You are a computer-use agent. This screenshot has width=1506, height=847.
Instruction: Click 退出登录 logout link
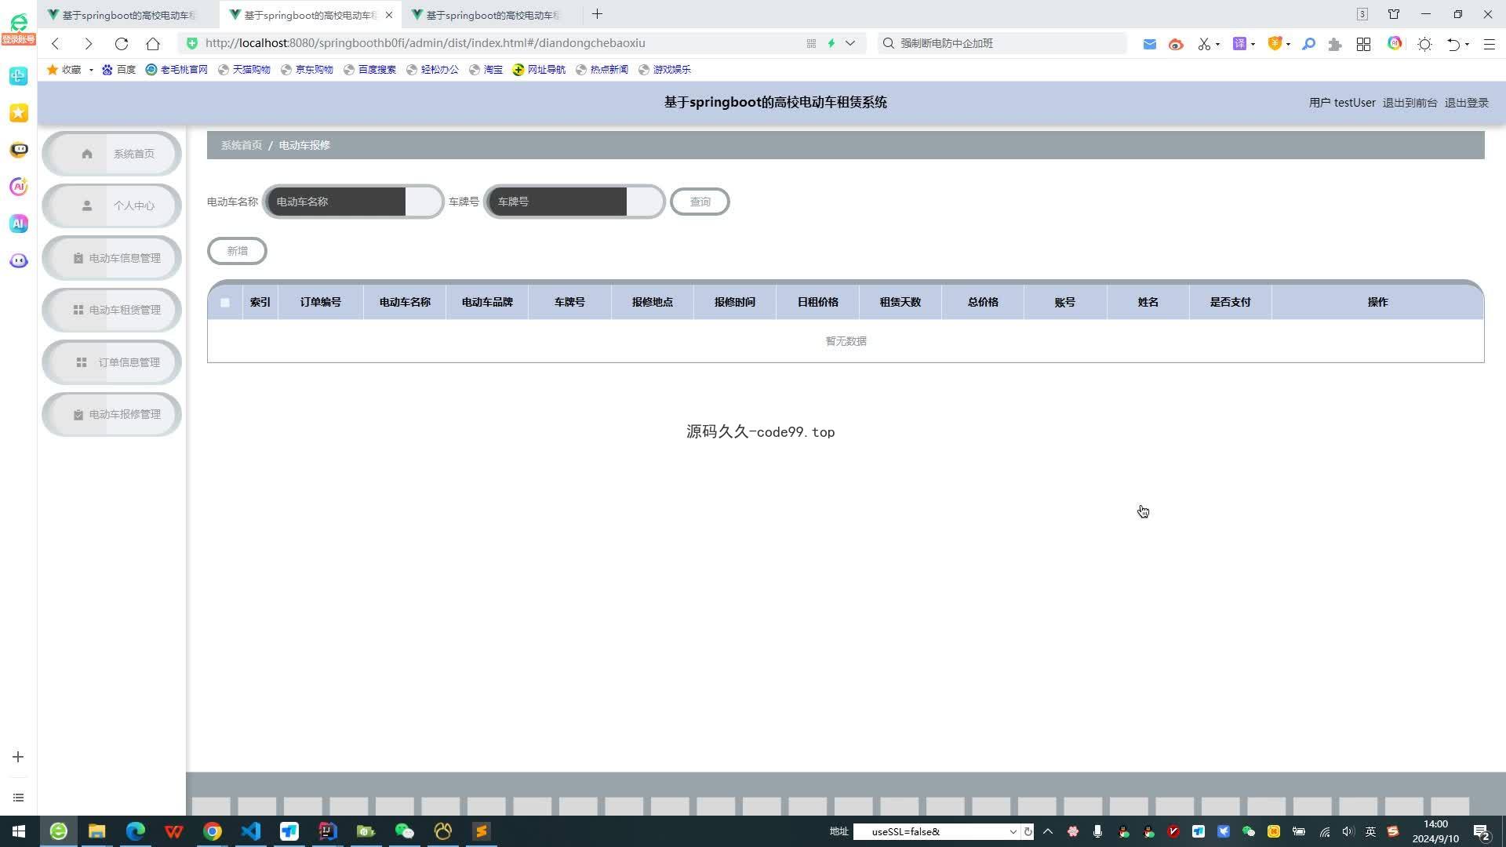(x=1467, y=103)
